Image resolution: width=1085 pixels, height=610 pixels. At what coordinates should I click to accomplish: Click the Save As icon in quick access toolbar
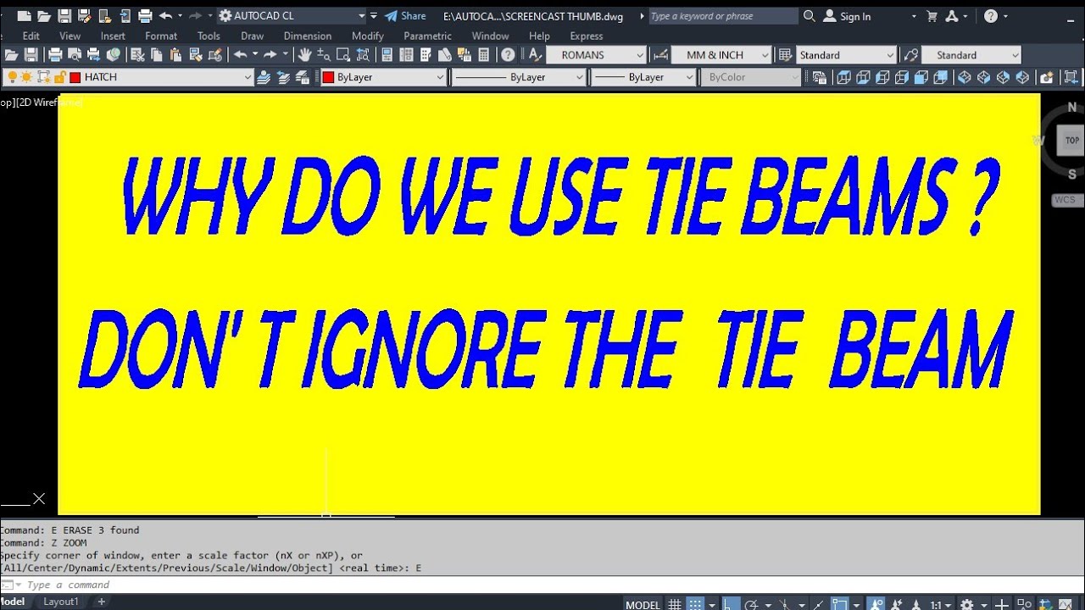[85, 16]
